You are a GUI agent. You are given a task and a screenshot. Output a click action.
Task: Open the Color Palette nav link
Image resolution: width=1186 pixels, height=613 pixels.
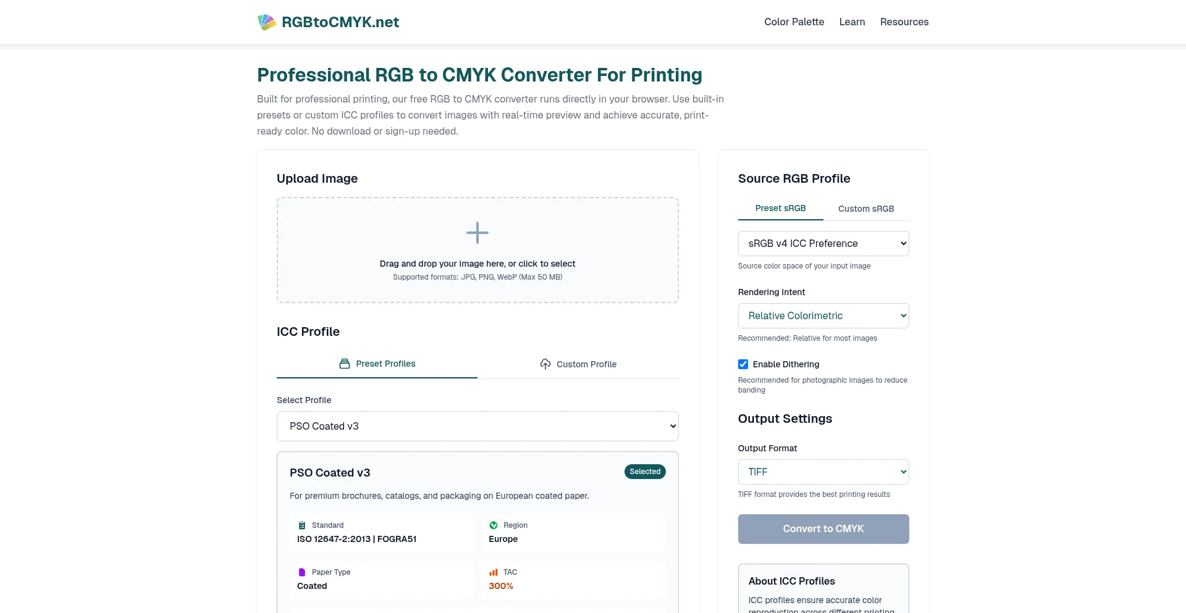(794, 22)
